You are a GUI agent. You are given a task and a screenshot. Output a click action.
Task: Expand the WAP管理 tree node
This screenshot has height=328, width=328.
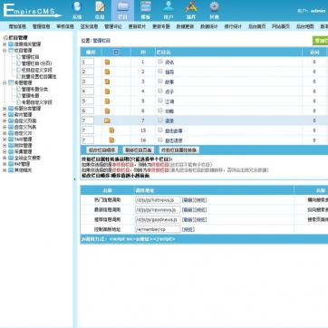point(5,164)
